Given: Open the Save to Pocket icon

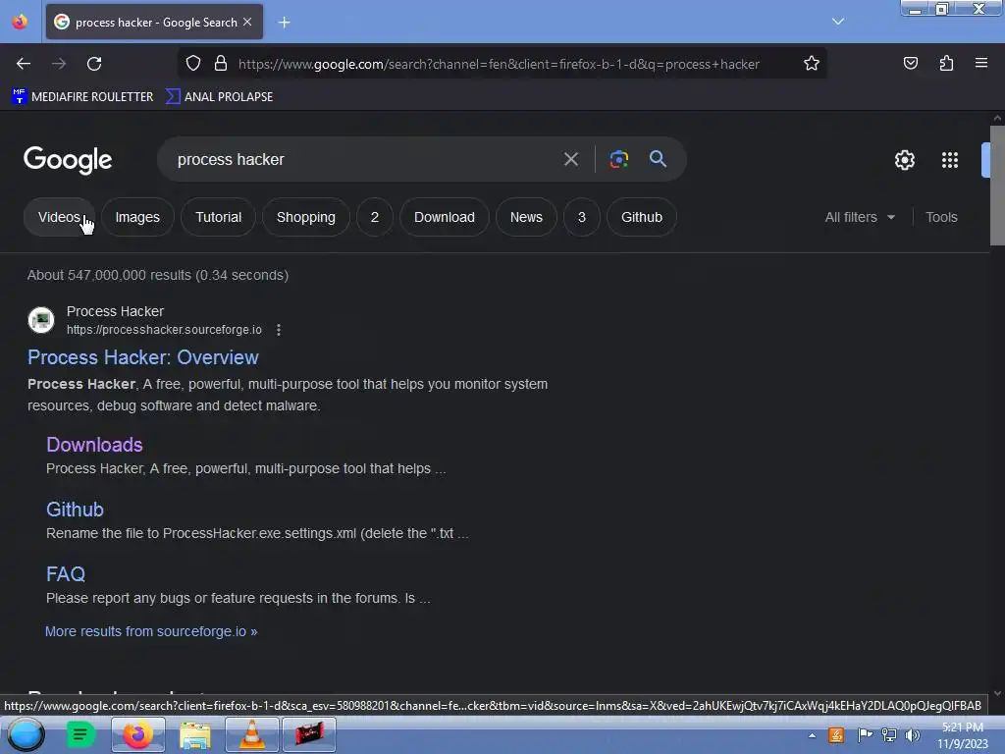Looking at the screenshot, I should (910, 63).
